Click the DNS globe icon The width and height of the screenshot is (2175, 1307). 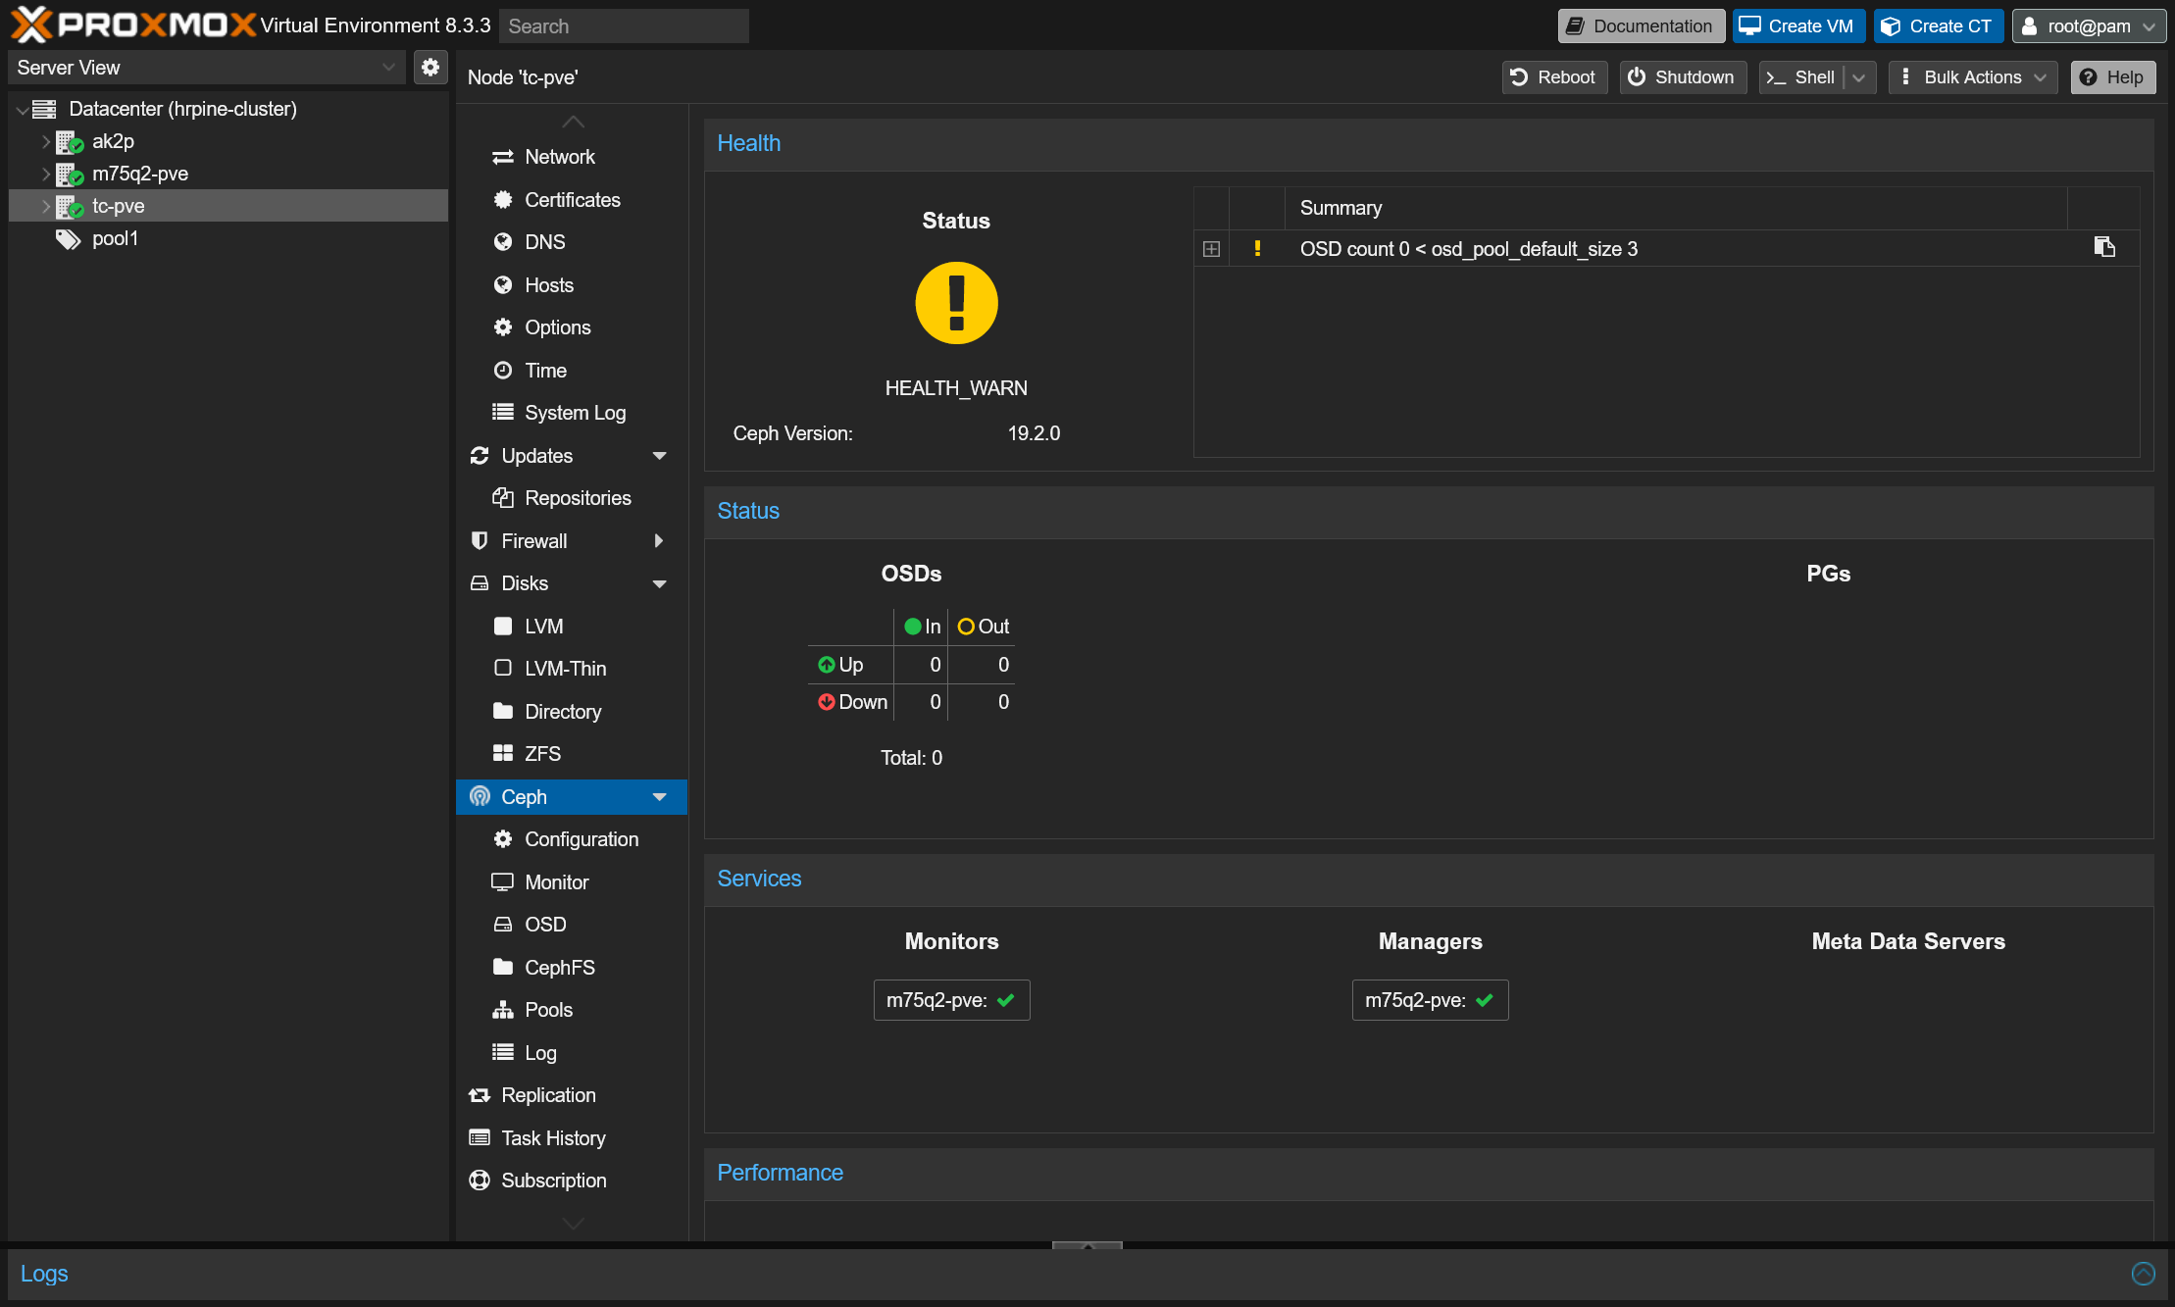coord(503,242)
